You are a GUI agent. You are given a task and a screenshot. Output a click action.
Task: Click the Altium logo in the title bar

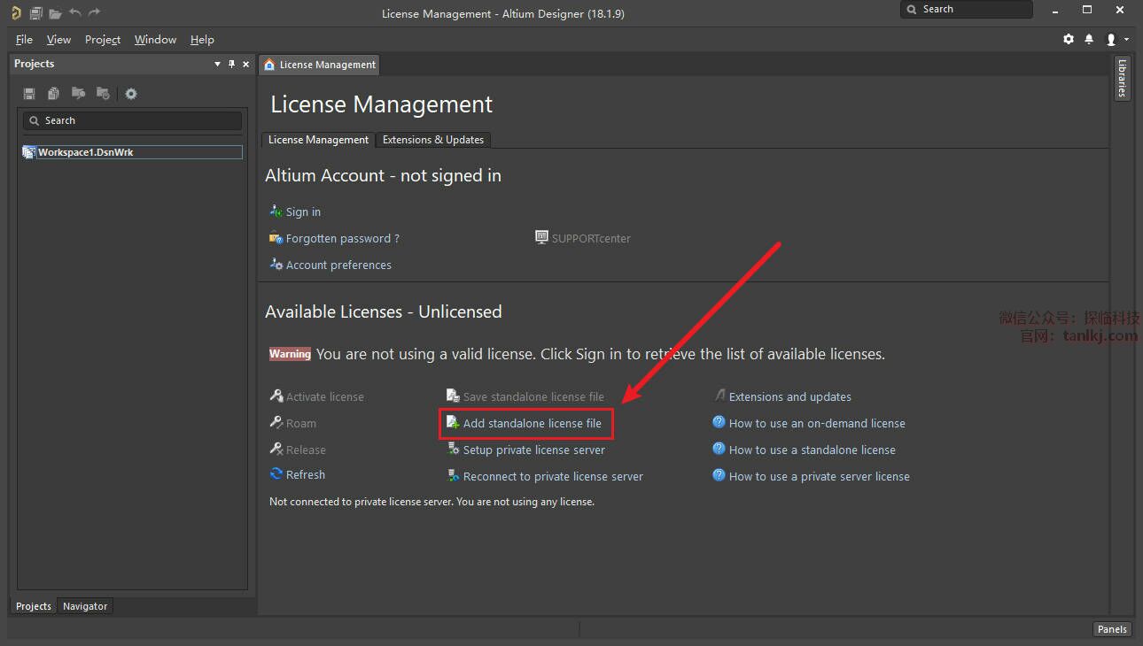(16, 12)
